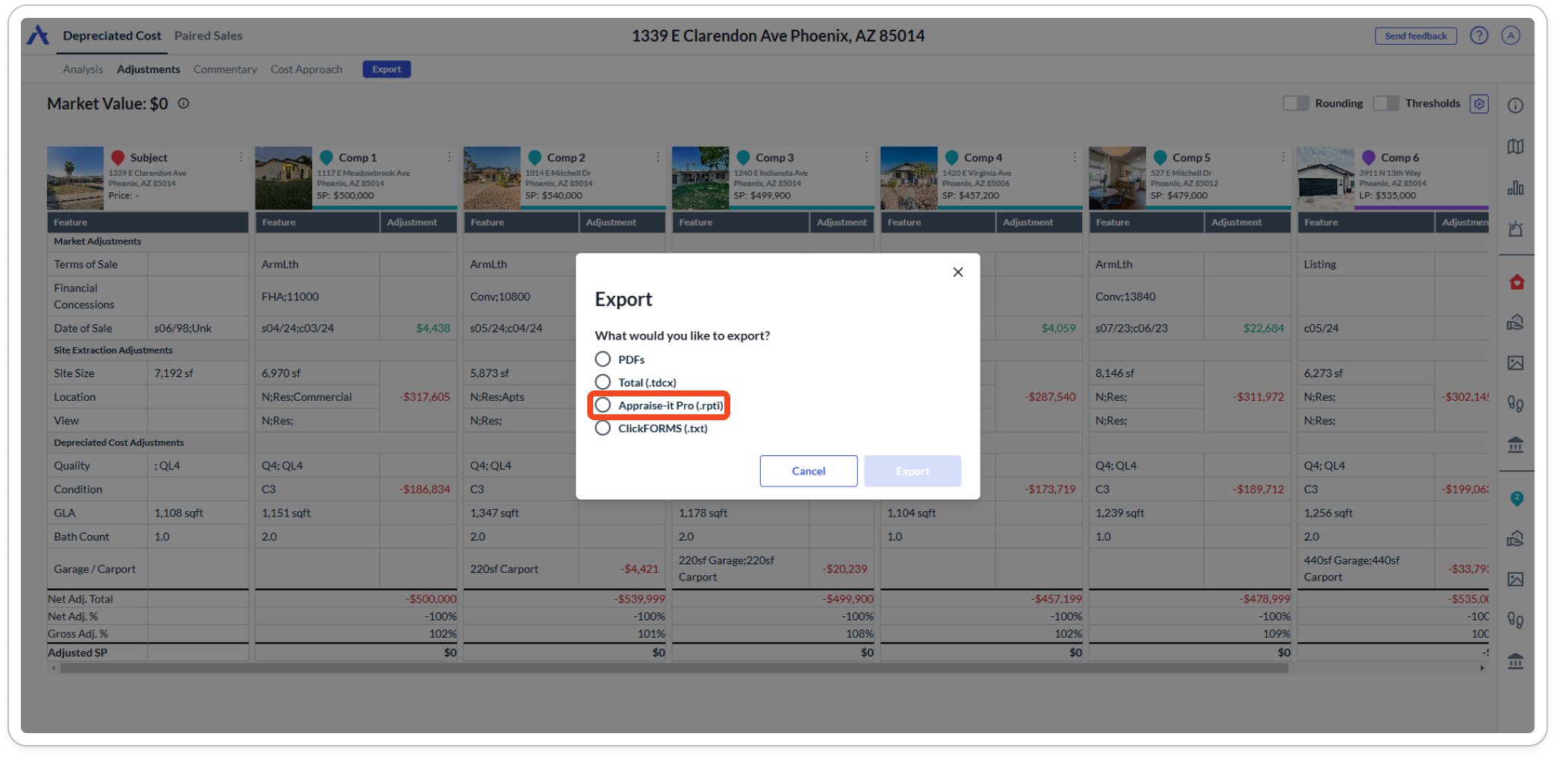Click the Market Value info icon
This screenshot has height=757, width=1556.
(183, 104)
